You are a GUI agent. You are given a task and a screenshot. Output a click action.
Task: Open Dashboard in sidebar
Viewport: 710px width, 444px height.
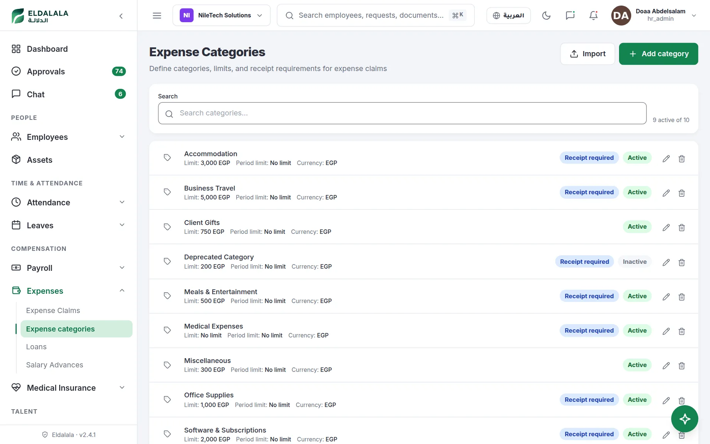click(68, 49)
